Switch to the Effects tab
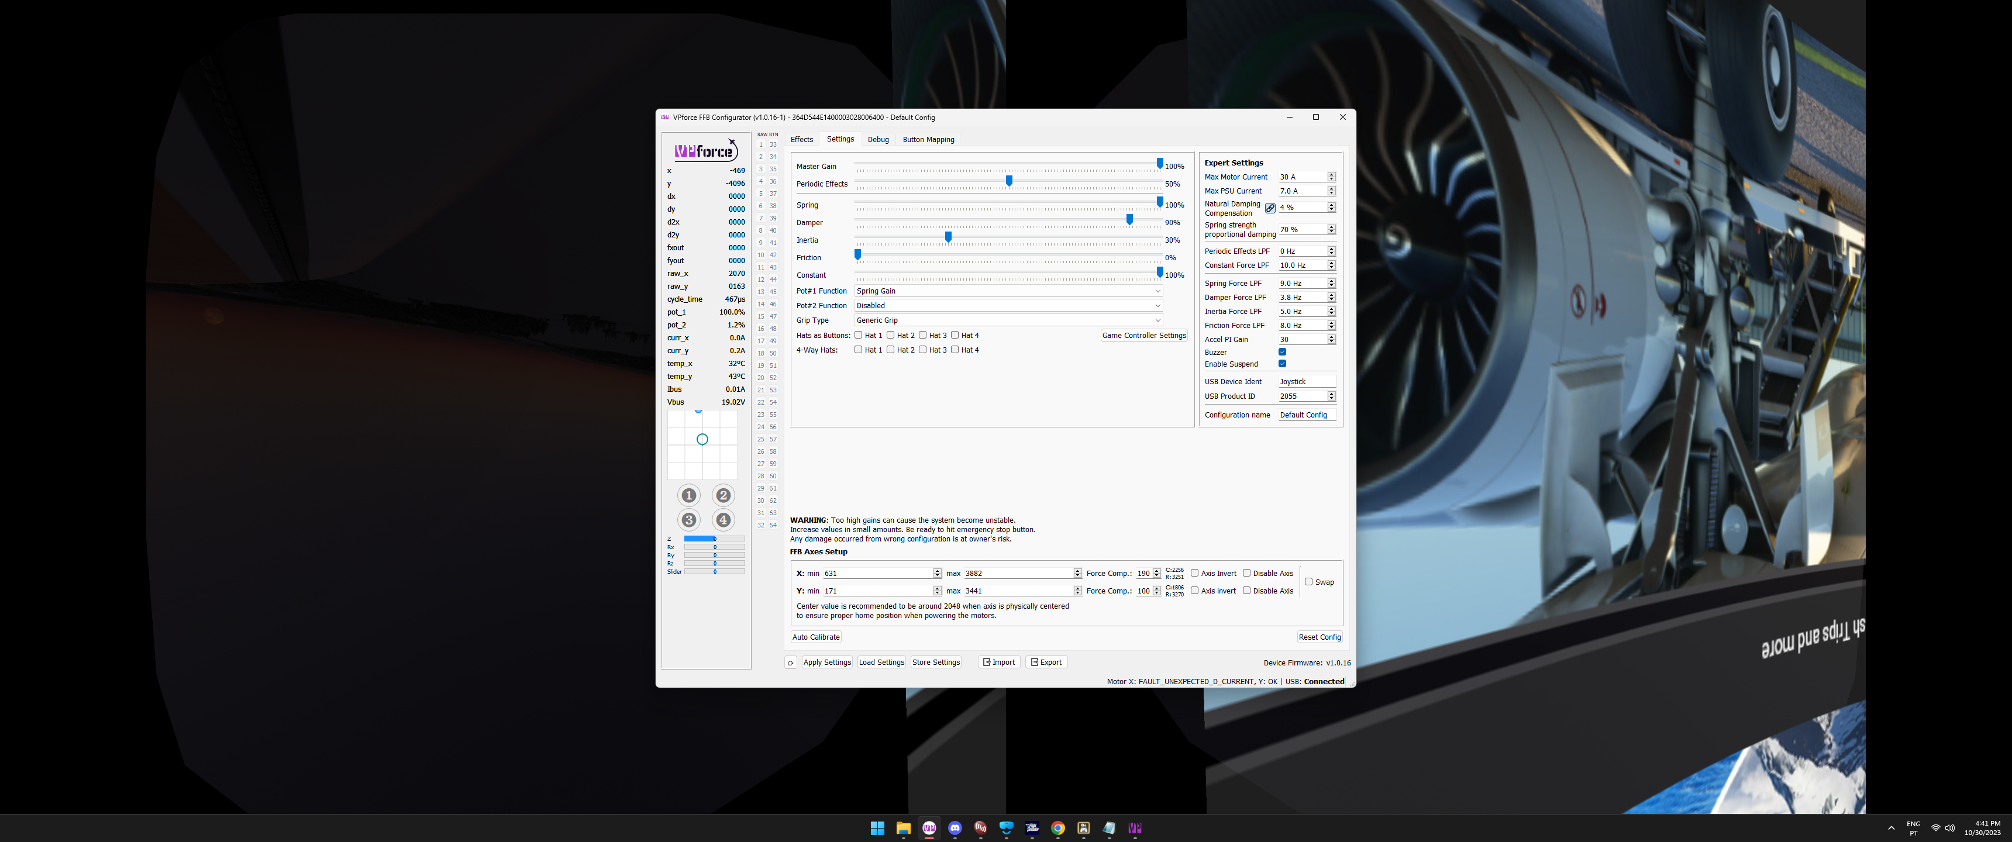This screenshot has width=2012, height=842. click(801, 140)
